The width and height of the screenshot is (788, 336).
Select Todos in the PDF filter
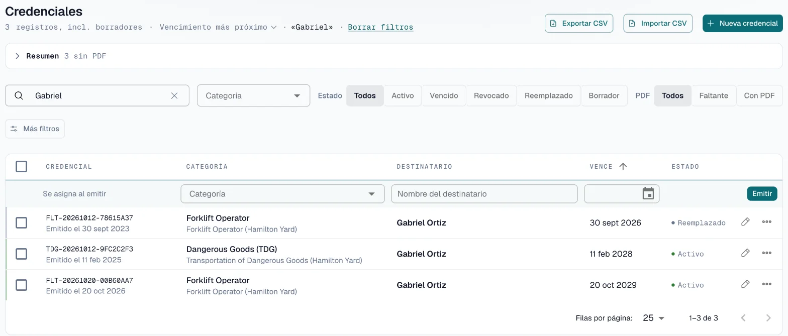pos(672,95)
